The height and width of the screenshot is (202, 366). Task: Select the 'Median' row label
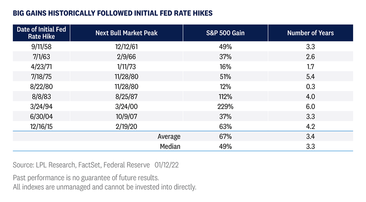pyautogui.click(x=170, y=146)
